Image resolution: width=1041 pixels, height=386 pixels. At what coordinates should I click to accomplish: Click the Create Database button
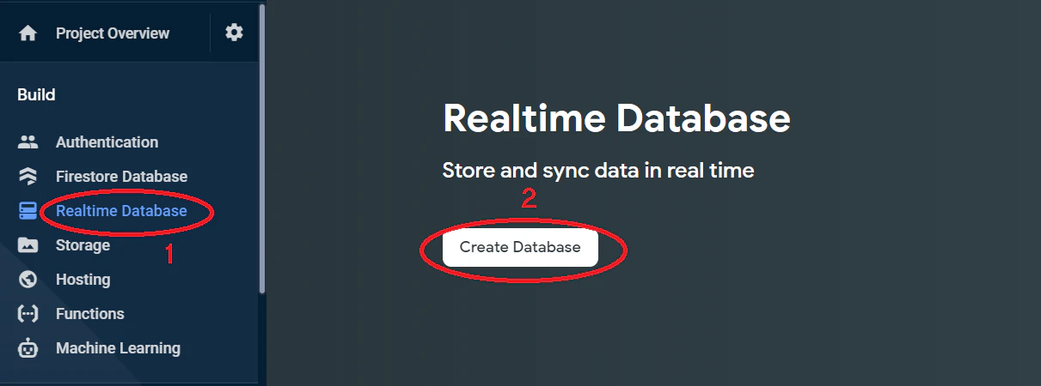[520, 247]
